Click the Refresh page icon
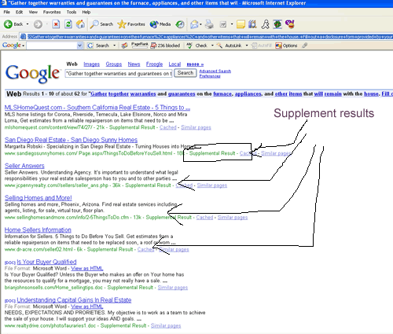Screen dimensions: 393x334 point(68,24)
